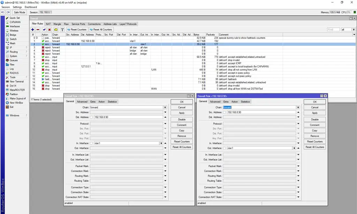The width and height of the screenshot is (357, 214).
Task: Open the Settings menu
Action: pos(17,7)
